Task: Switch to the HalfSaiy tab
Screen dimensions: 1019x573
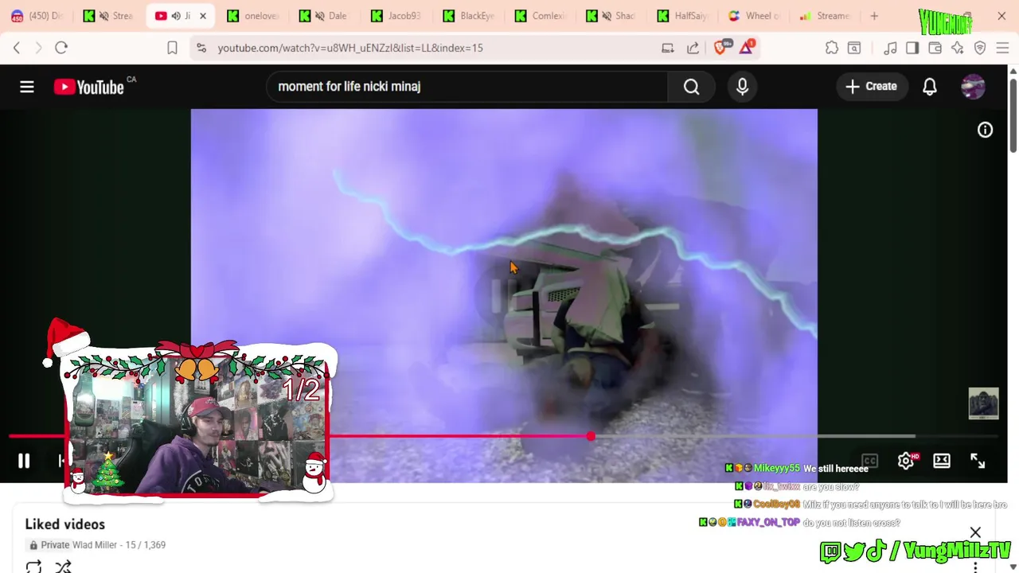Action: pyautogui.click(x=684, y=16)
